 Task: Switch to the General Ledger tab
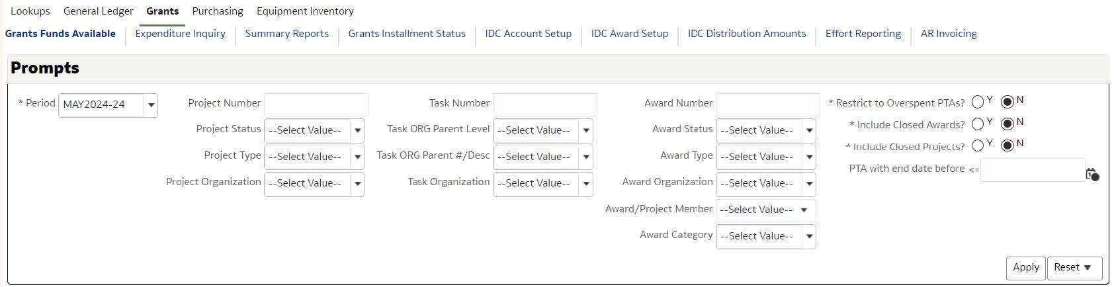(x=99, y=11)
